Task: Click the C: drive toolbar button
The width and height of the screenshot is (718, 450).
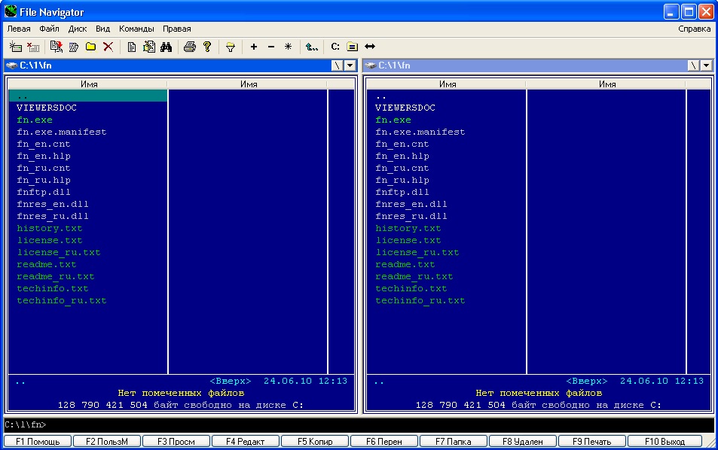Action: pyautogui.click(x=335, y=47)
